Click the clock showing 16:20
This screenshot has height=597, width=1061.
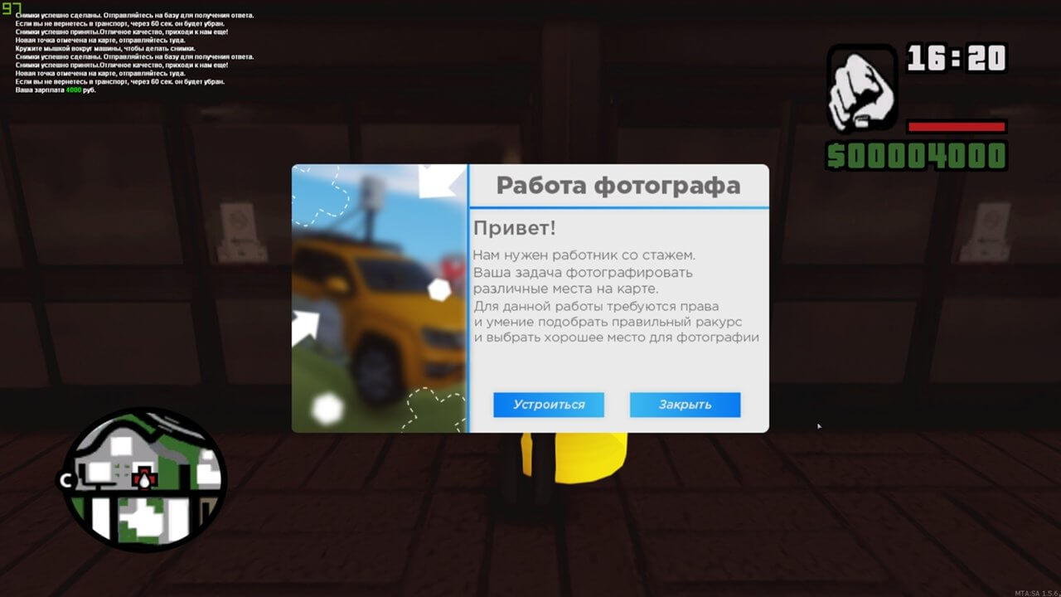point(957,59)
